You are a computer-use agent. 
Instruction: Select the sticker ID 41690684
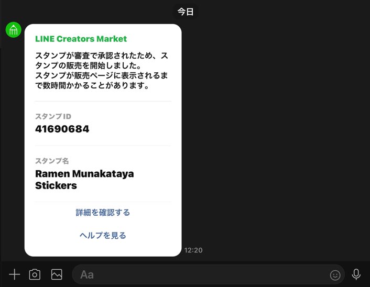click(x=62, y=129)
